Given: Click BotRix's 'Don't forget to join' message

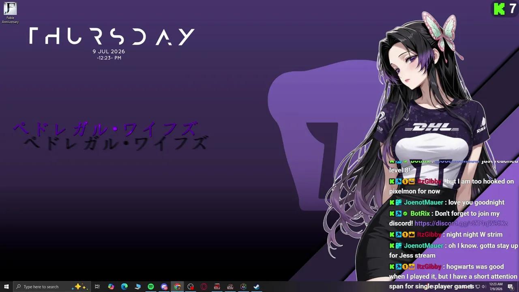Looking at the screenshot, I should (448, 218).
